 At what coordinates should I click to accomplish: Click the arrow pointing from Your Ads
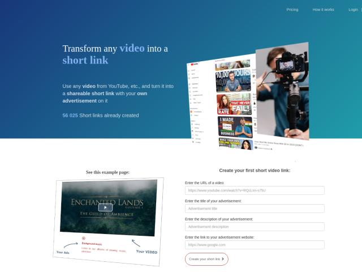click(71, 244)
